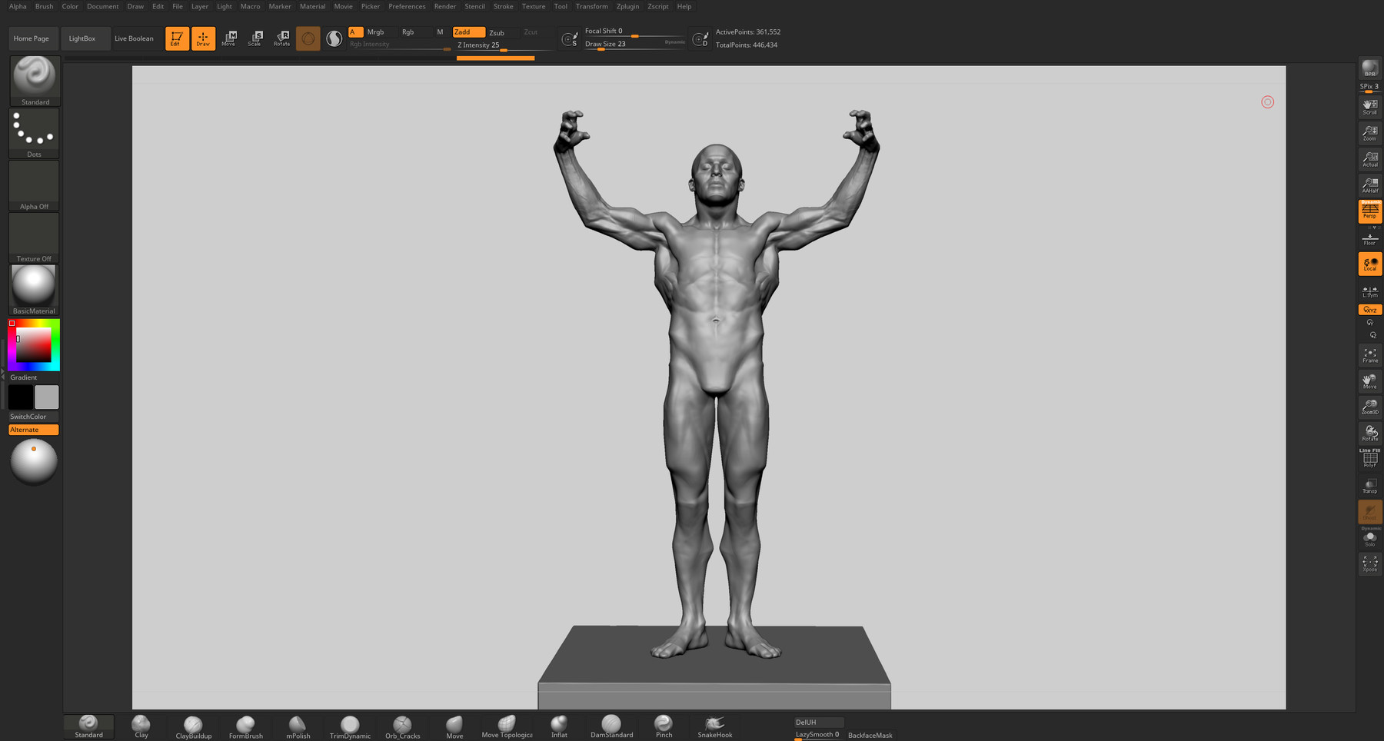Select the TrimDynamic brush
Screen dimensions: 1384x741
pyautogui.click(x=349, y=725)
